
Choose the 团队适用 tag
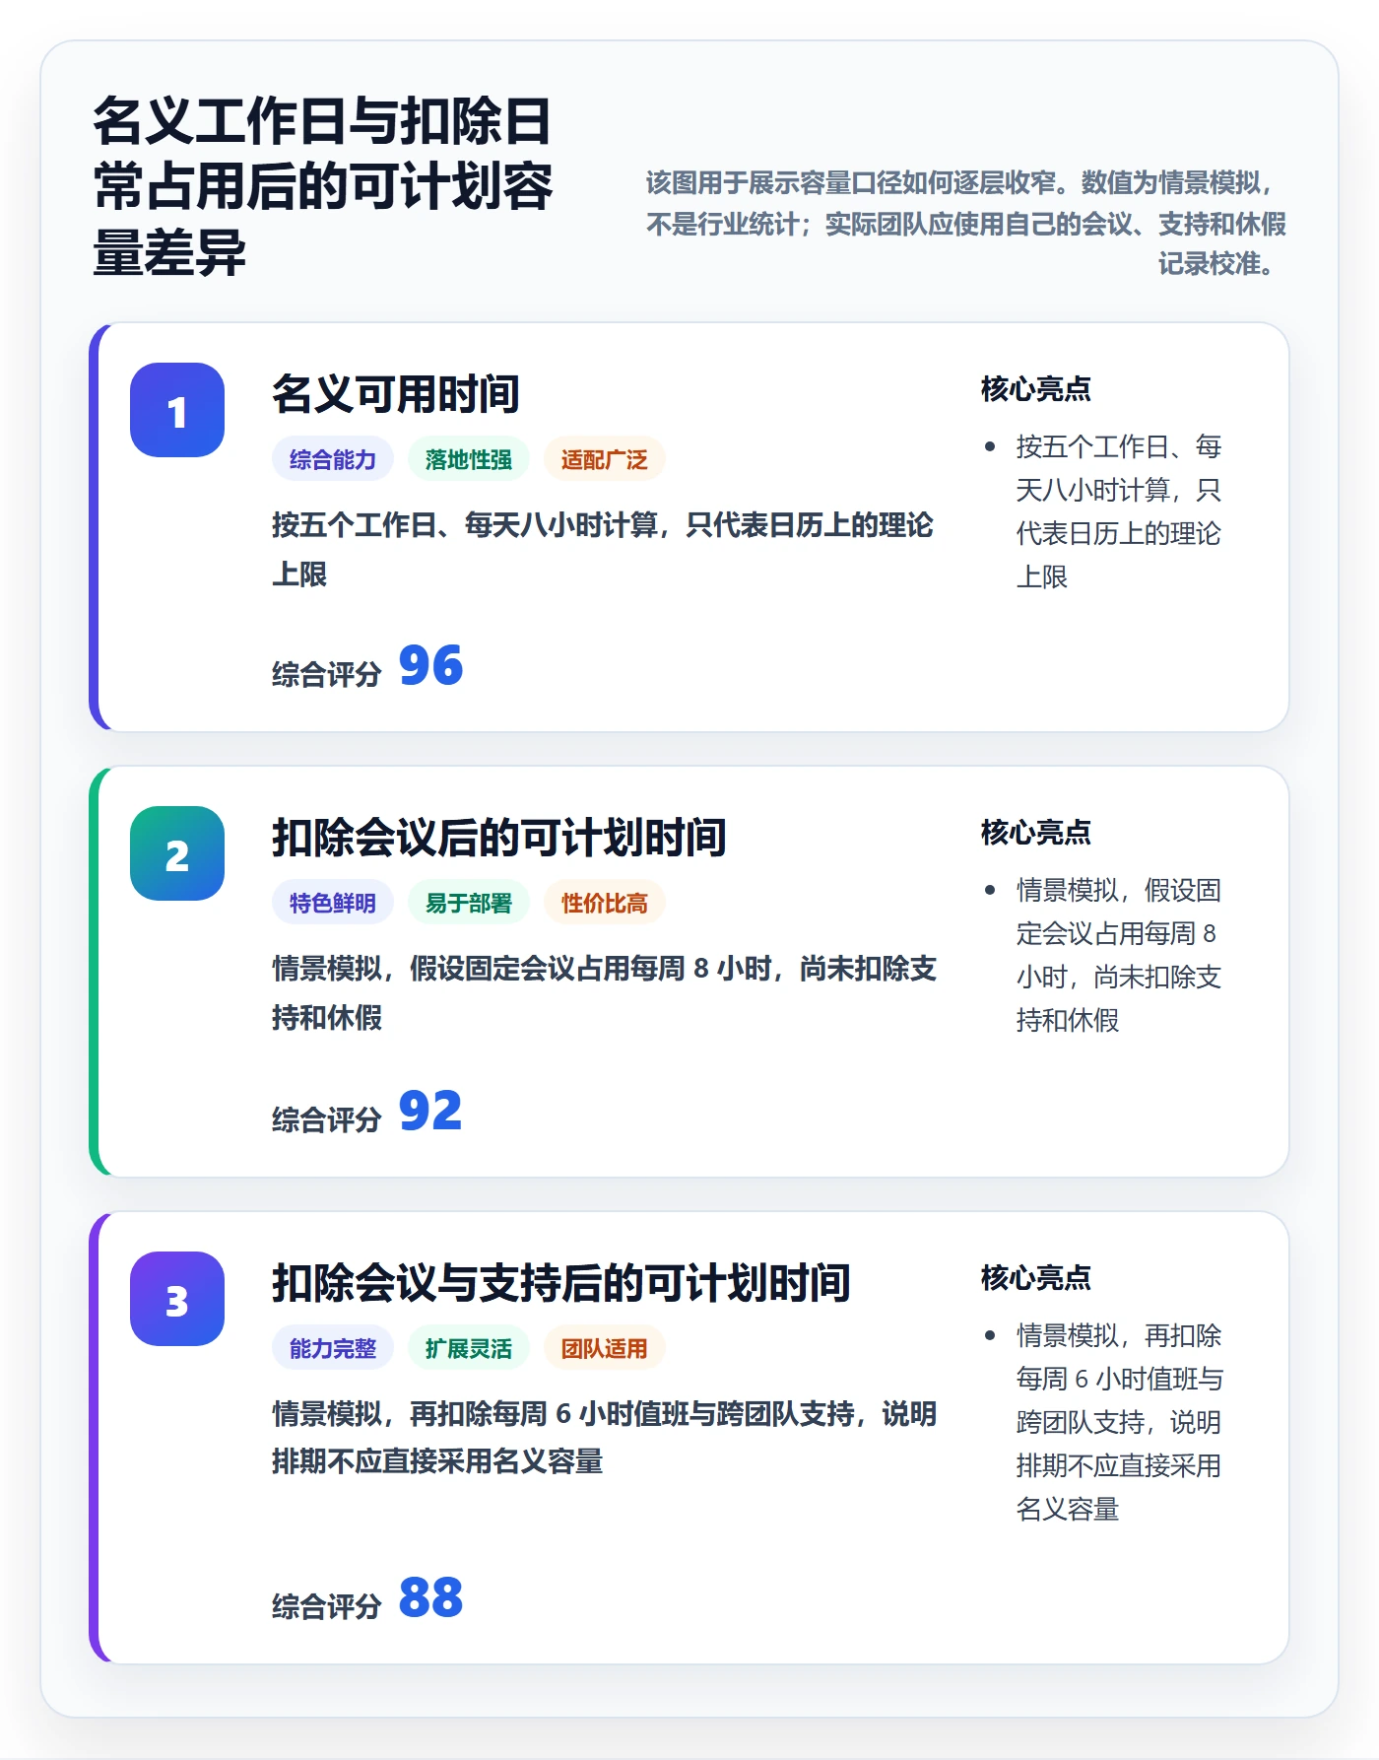pos(605,1348)
